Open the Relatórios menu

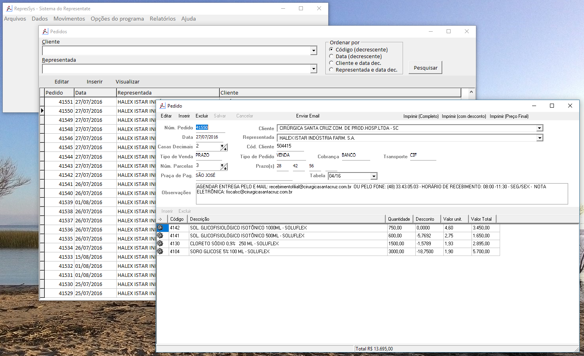[162, 19]
